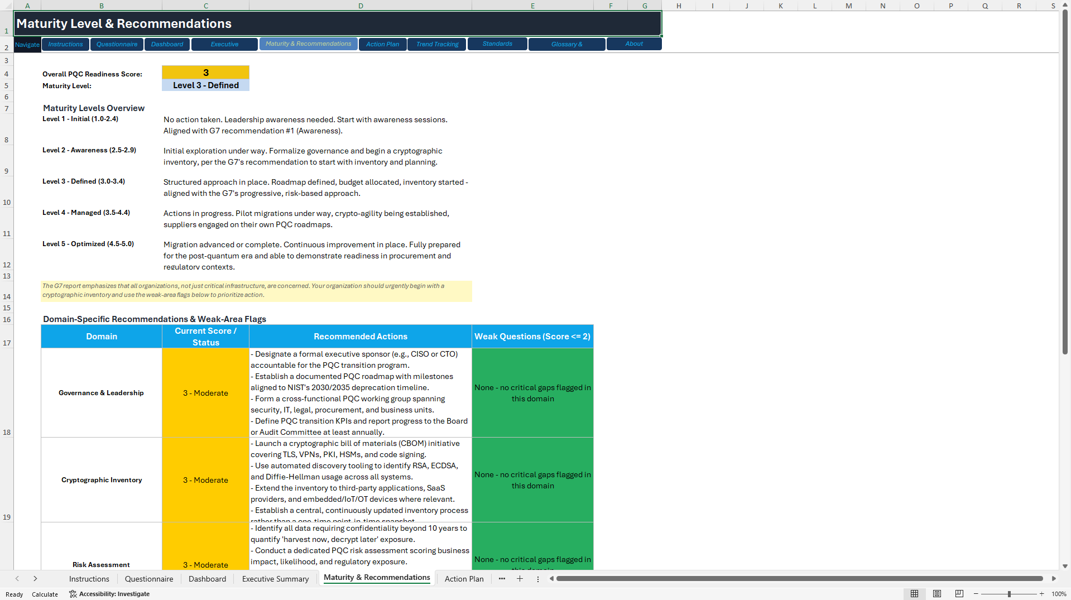Open the Executive Summary sheet tab
The width and height of the screenshot is (1071, 600).
275,579
